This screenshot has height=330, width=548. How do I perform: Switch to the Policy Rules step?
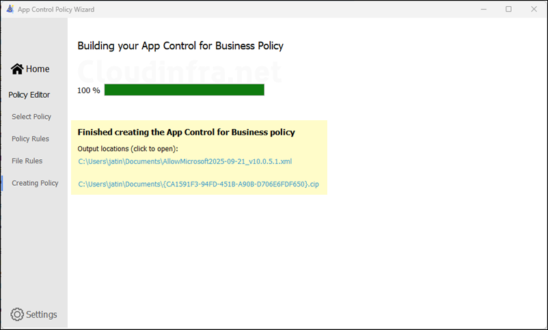(x=30, y=139)
